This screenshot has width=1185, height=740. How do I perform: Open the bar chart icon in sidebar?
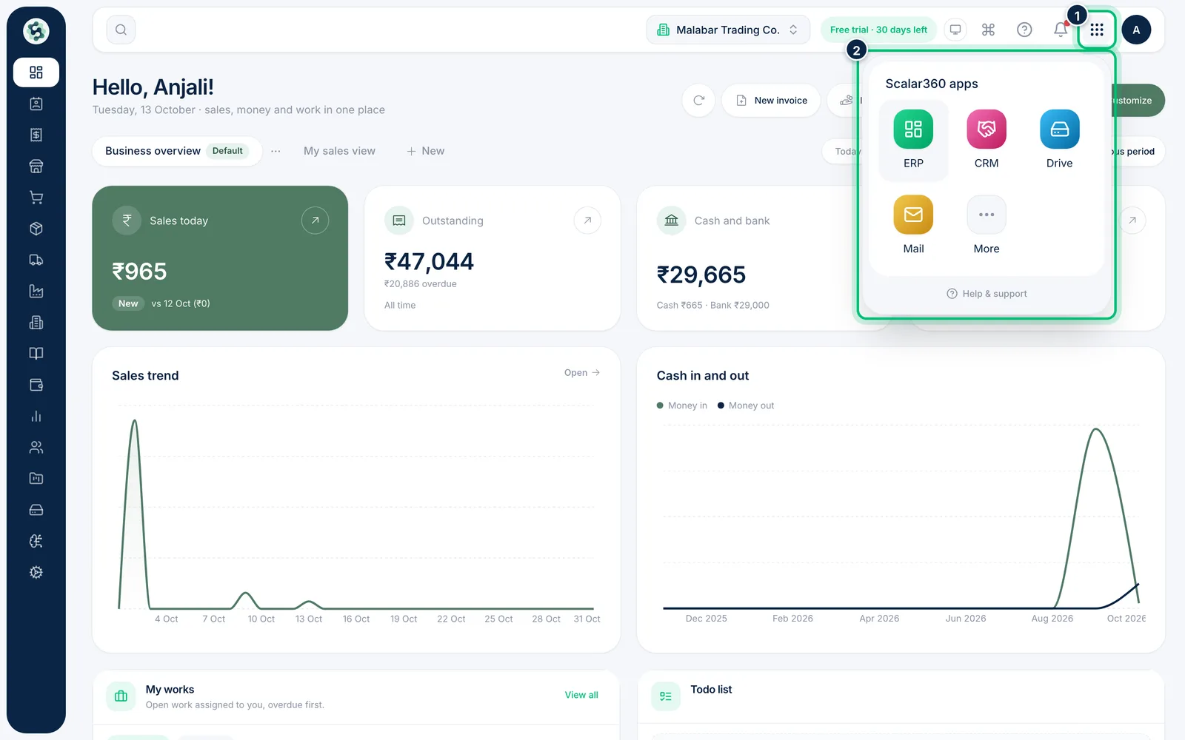pyautogui.click(x=36, y=416)
